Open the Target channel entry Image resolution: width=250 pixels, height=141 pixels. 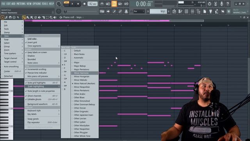click(12, 58)
